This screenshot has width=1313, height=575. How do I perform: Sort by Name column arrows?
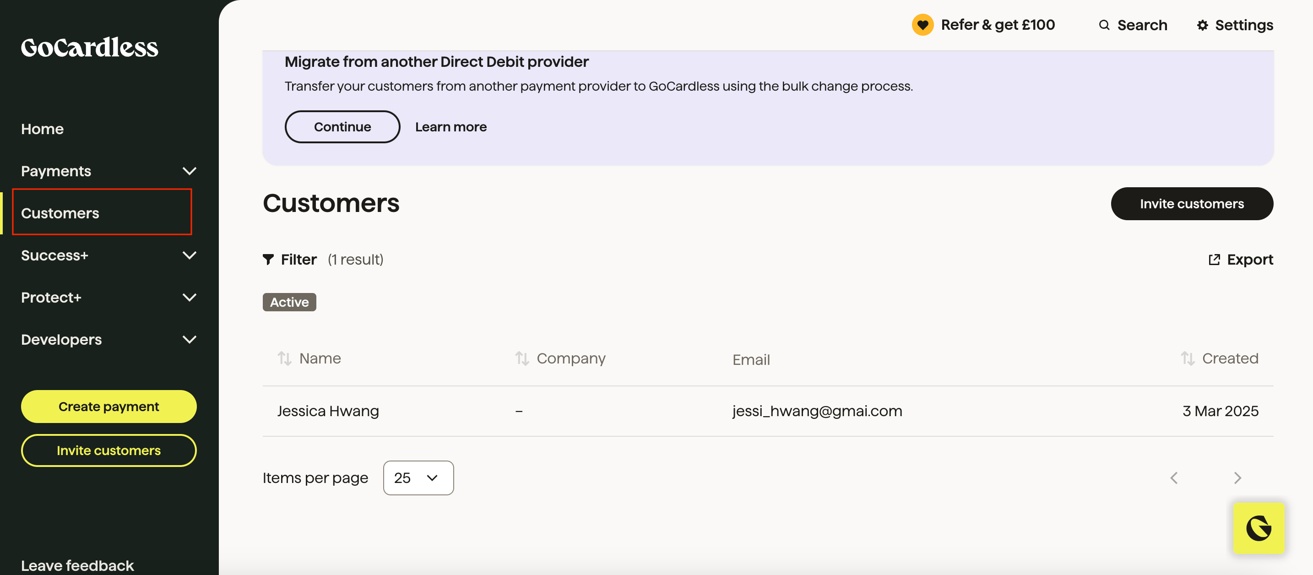pyautogui.click(x=284, y=358)
